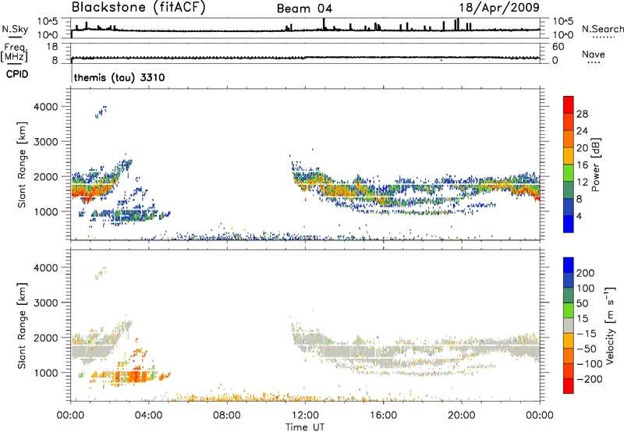Viewport: 624px width, 432px height.
Task: Click the '18' frequency axis value
Action: (x=52, y=47)
